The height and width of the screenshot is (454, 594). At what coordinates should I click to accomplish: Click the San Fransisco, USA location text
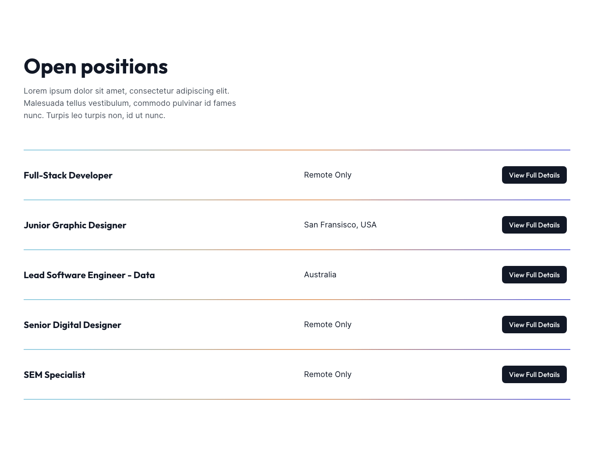pos(340,225)
